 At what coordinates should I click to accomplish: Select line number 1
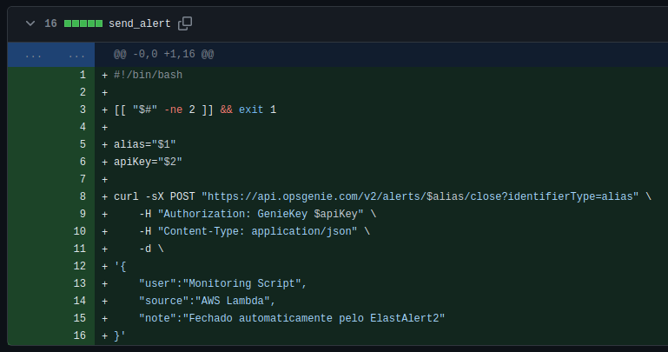click(83, 75)
